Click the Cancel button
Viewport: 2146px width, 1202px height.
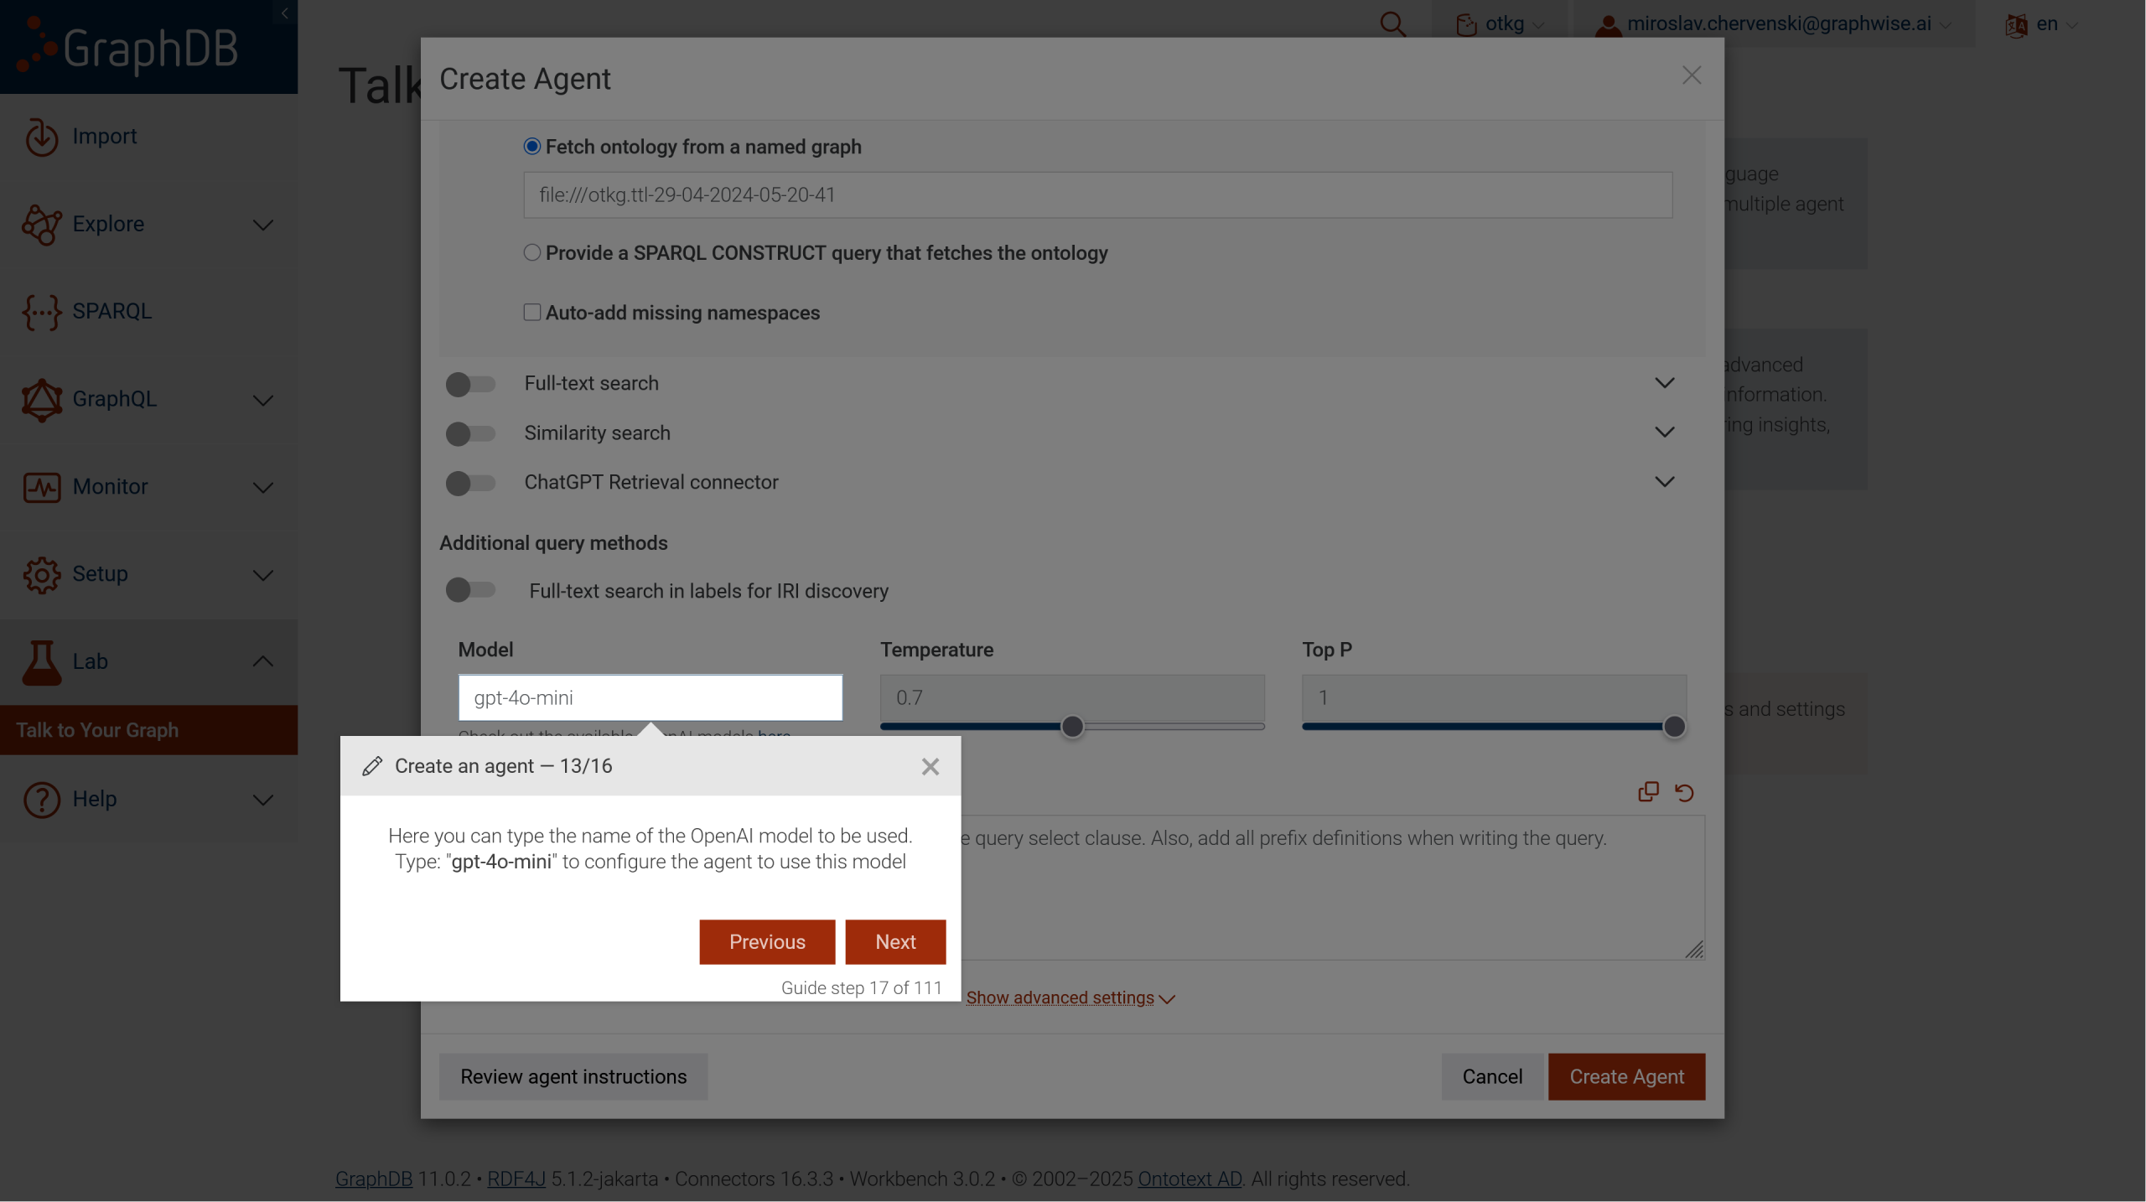(1492, 1076)
